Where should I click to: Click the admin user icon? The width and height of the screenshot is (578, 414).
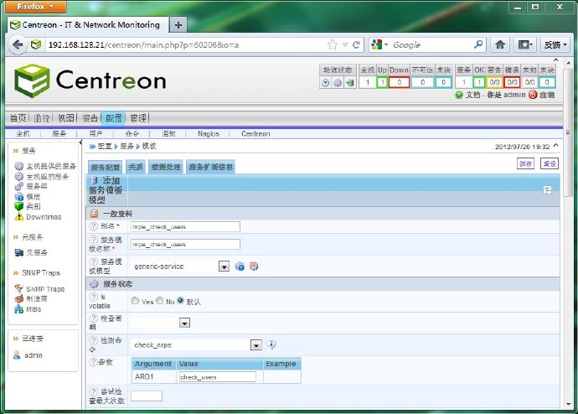coord(17,355)
